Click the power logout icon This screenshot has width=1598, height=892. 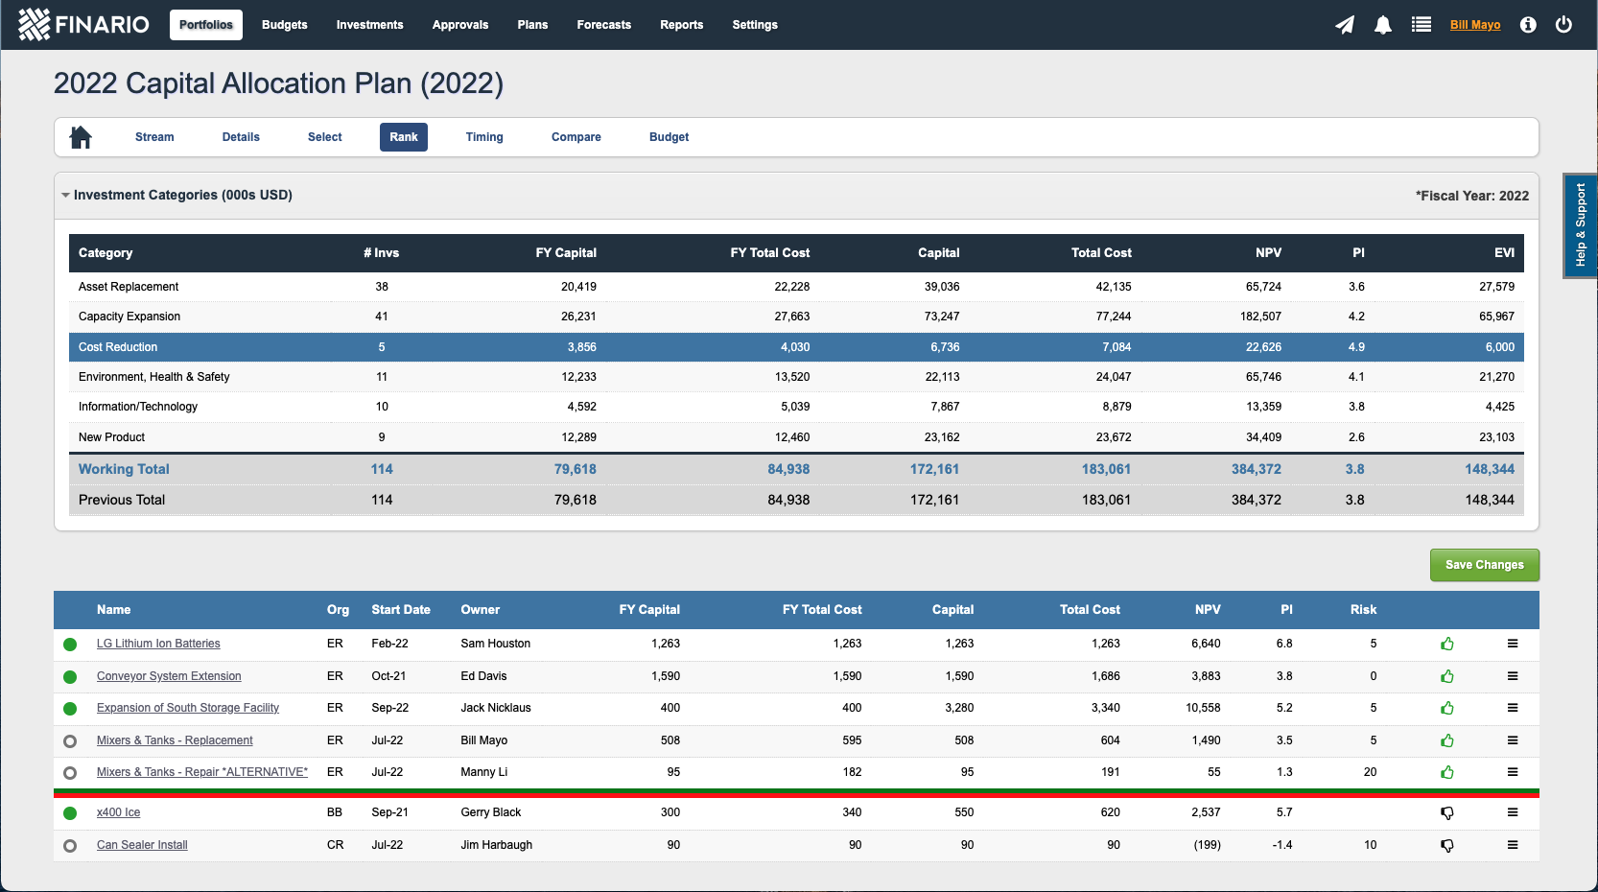[1563, 25]
